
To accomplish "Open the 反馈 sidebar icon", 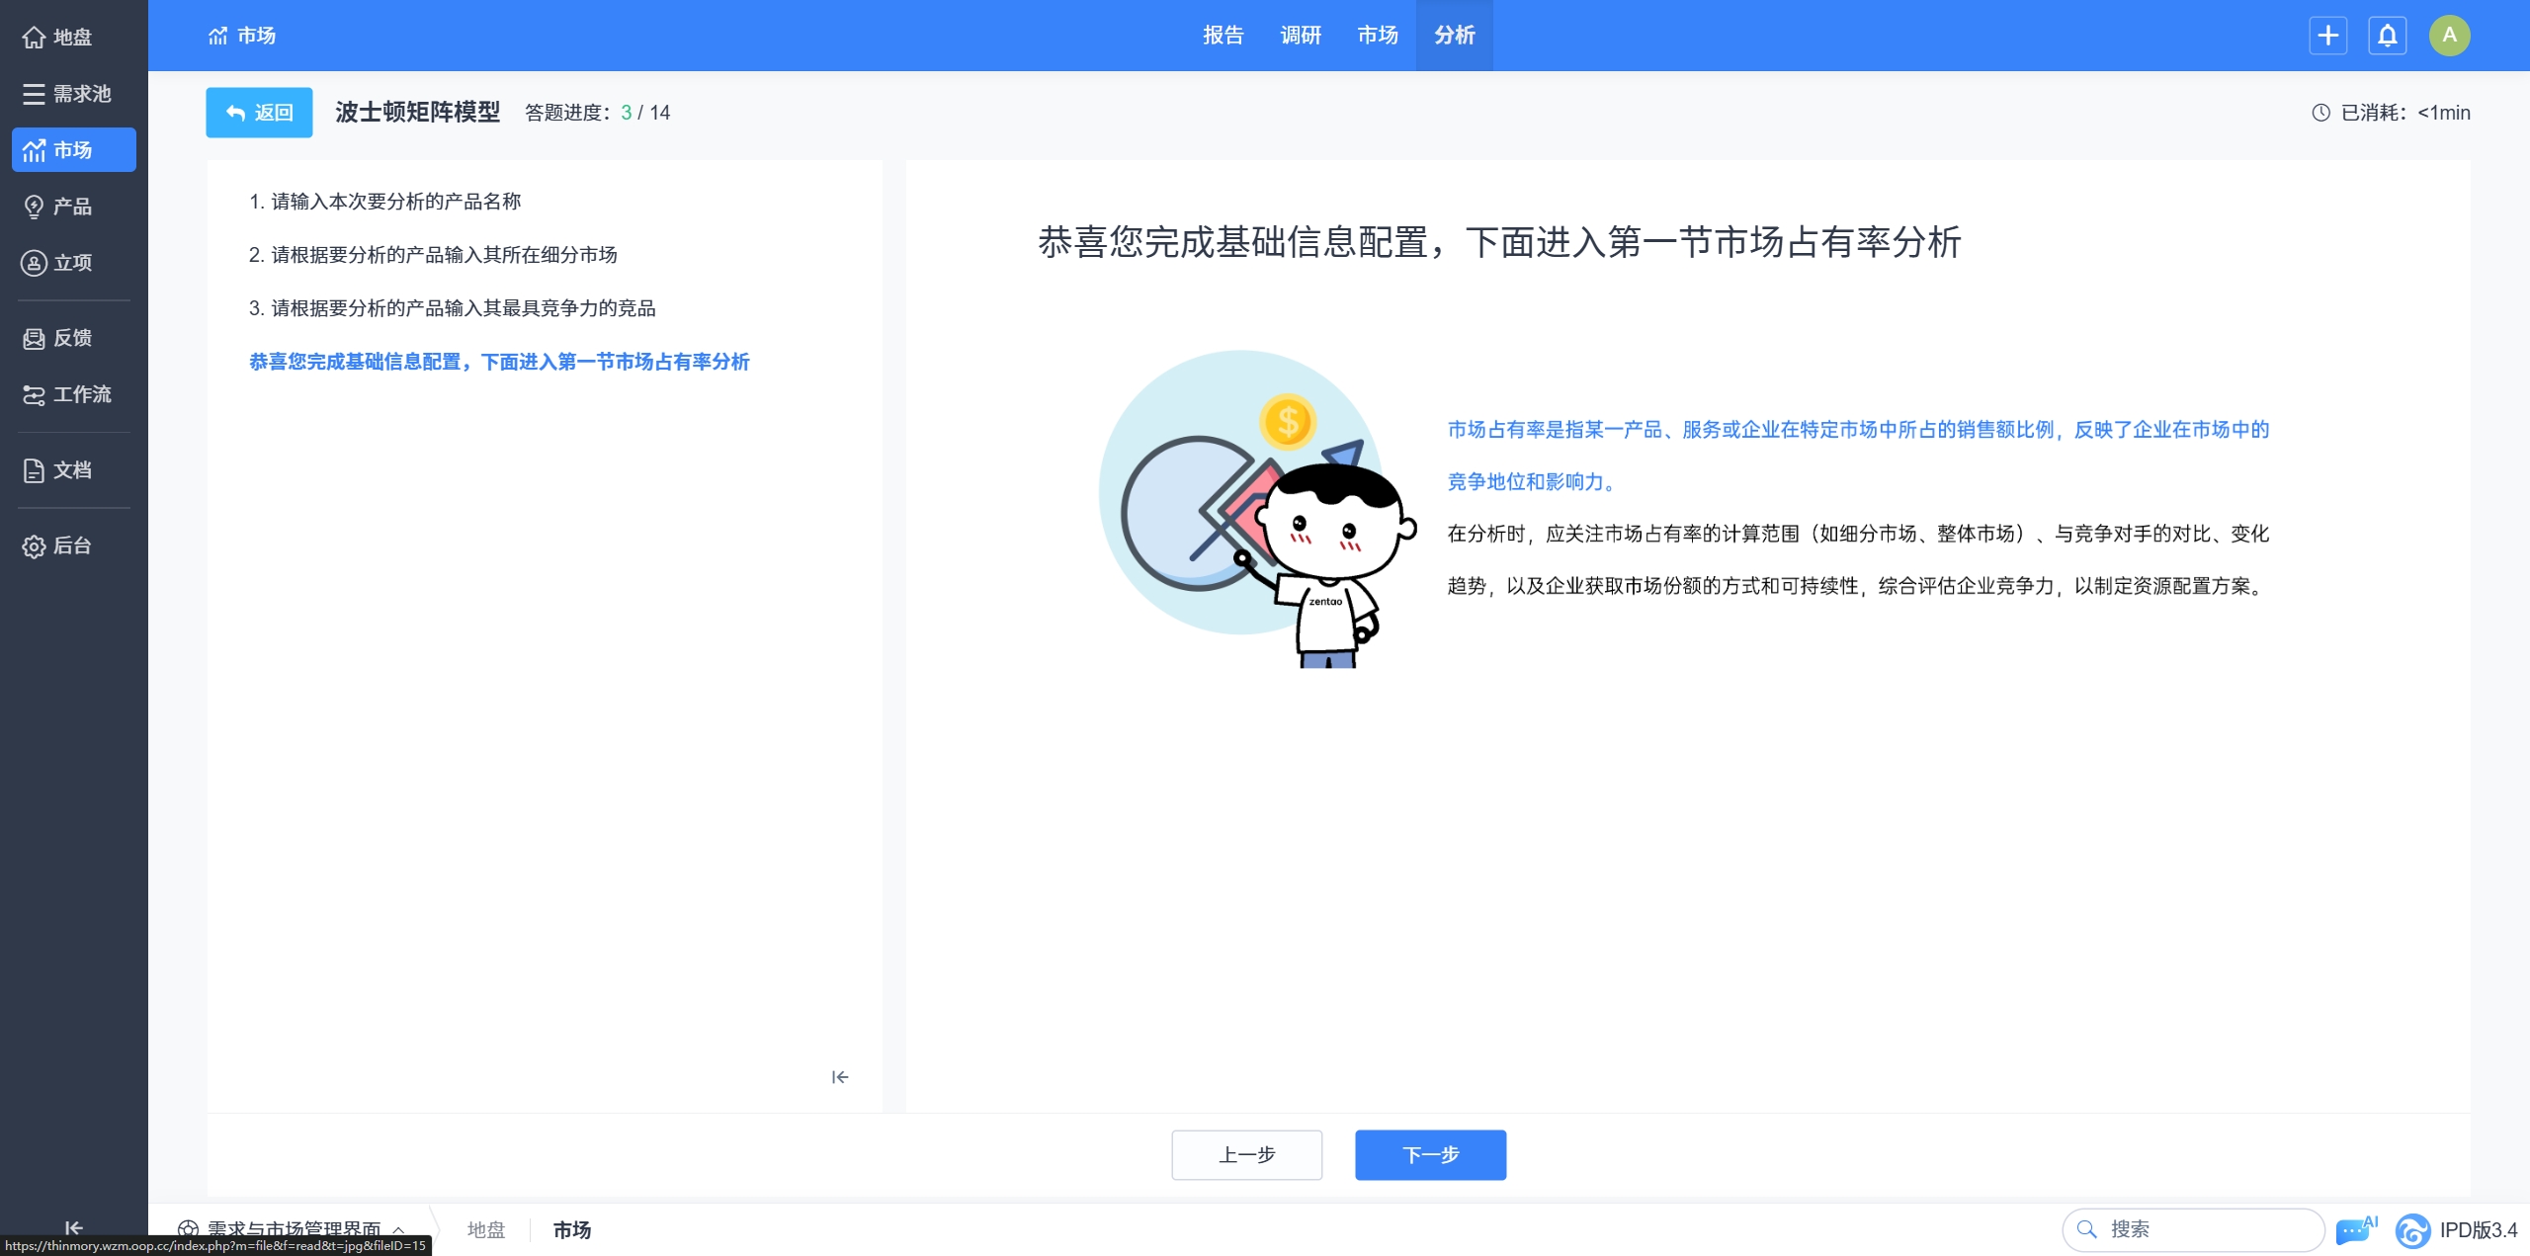I will point(35,338).
